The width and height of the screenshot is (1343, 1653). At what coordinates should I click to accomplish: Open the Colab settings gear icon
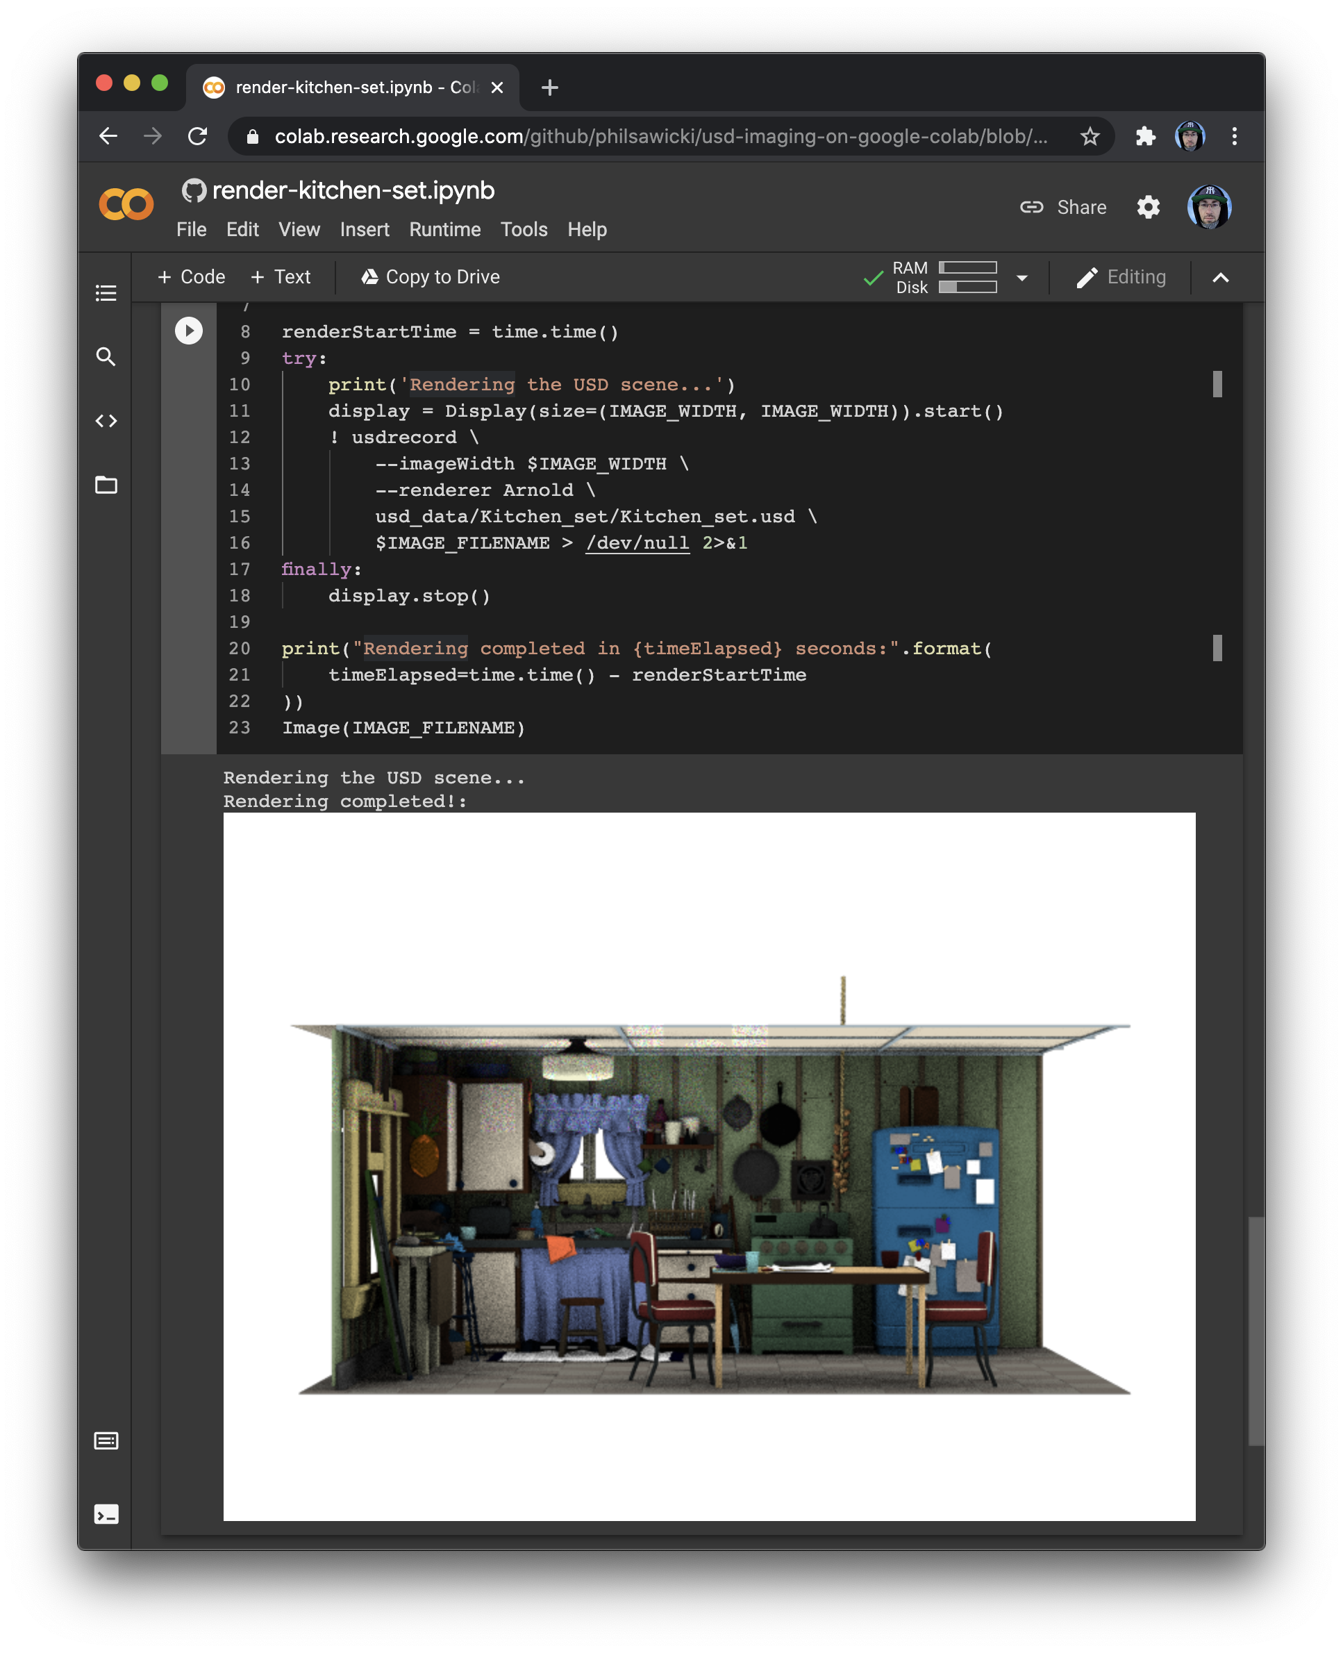pyautogui.click(x=1147, y=208)
